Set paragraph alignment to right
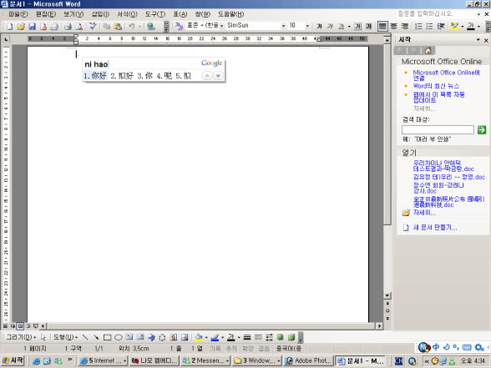 point(404,27)
